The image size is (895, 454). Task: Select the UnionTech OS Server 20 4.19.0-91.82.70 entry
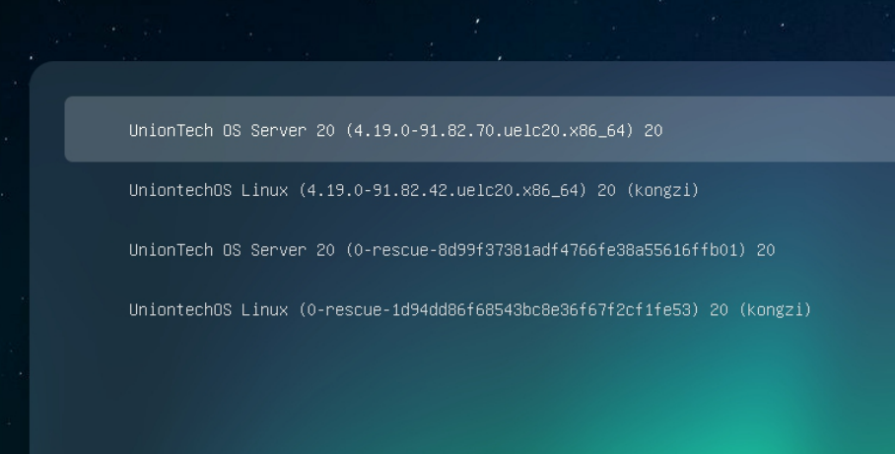(x=394, y=130)
